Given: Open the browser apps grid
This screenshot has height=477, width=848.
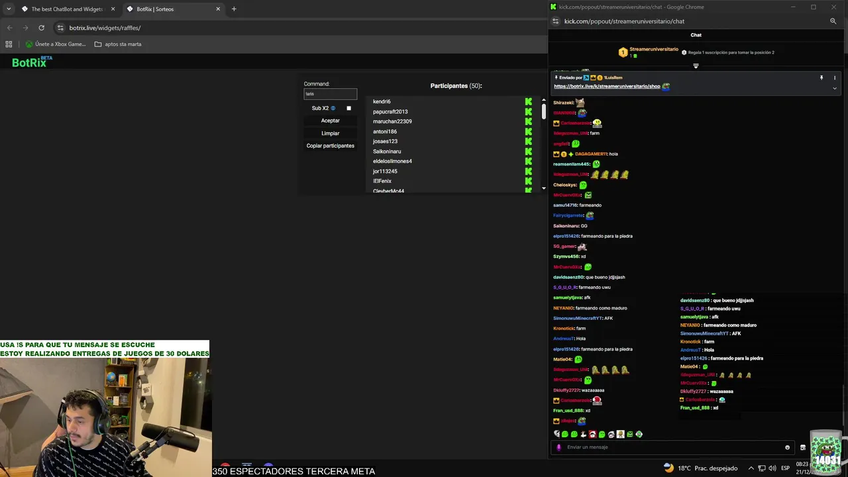Looking at the screenshot, I should [9, 44].
